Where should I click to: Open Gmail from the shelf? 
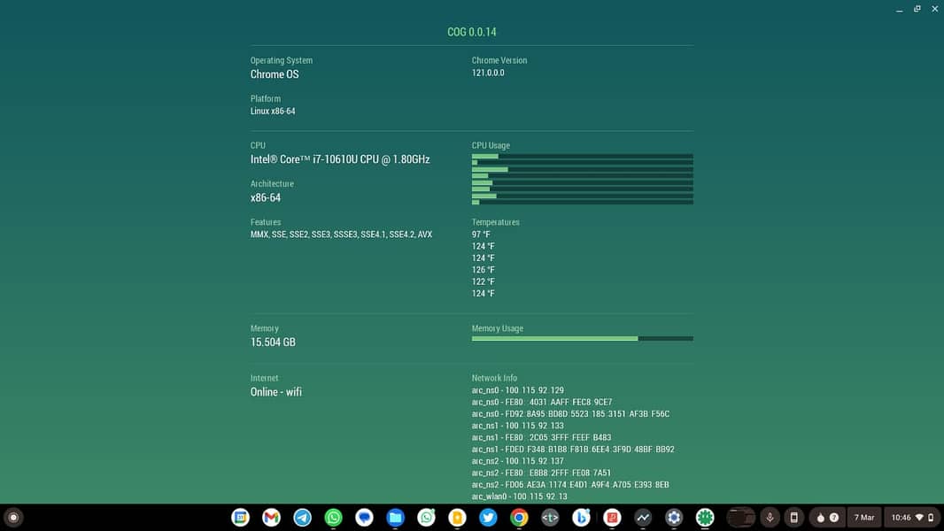(x=271, y=518)
